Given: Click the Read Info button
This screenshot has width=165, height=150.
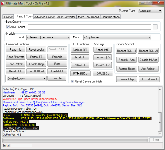Looking at the screenshot, I should click(x=15, y=50).
